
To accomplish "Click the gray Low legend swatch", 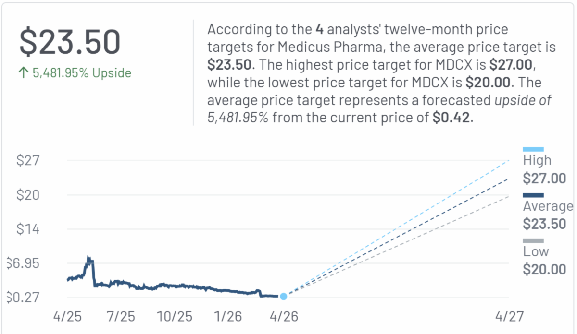I will coord(533,240).
